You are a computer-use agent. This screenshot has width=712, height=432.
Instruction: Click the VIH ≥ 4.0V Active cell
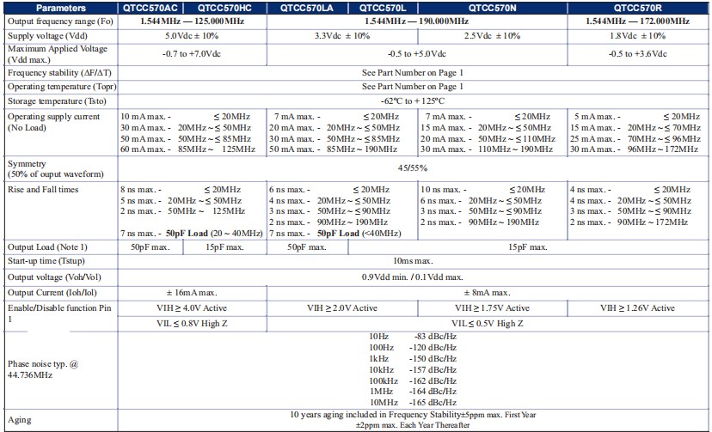point(192,307)
